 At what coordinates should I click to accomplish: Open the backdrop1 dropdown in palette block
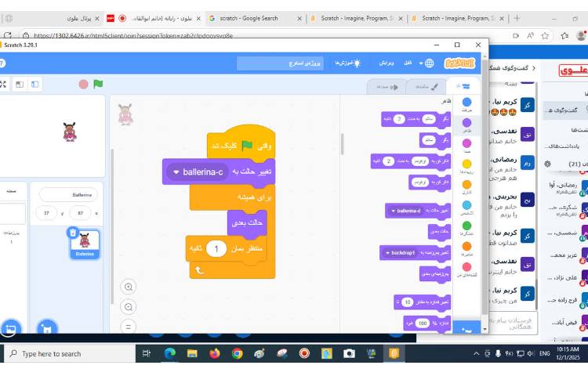[386, 253]
